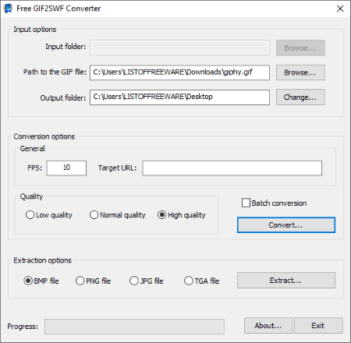Click the Progress bar

click(x=134, y=327)
